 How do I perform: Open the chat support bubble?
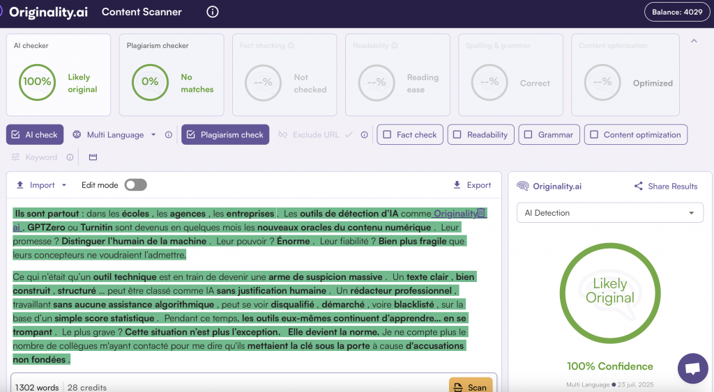[692, 368]
